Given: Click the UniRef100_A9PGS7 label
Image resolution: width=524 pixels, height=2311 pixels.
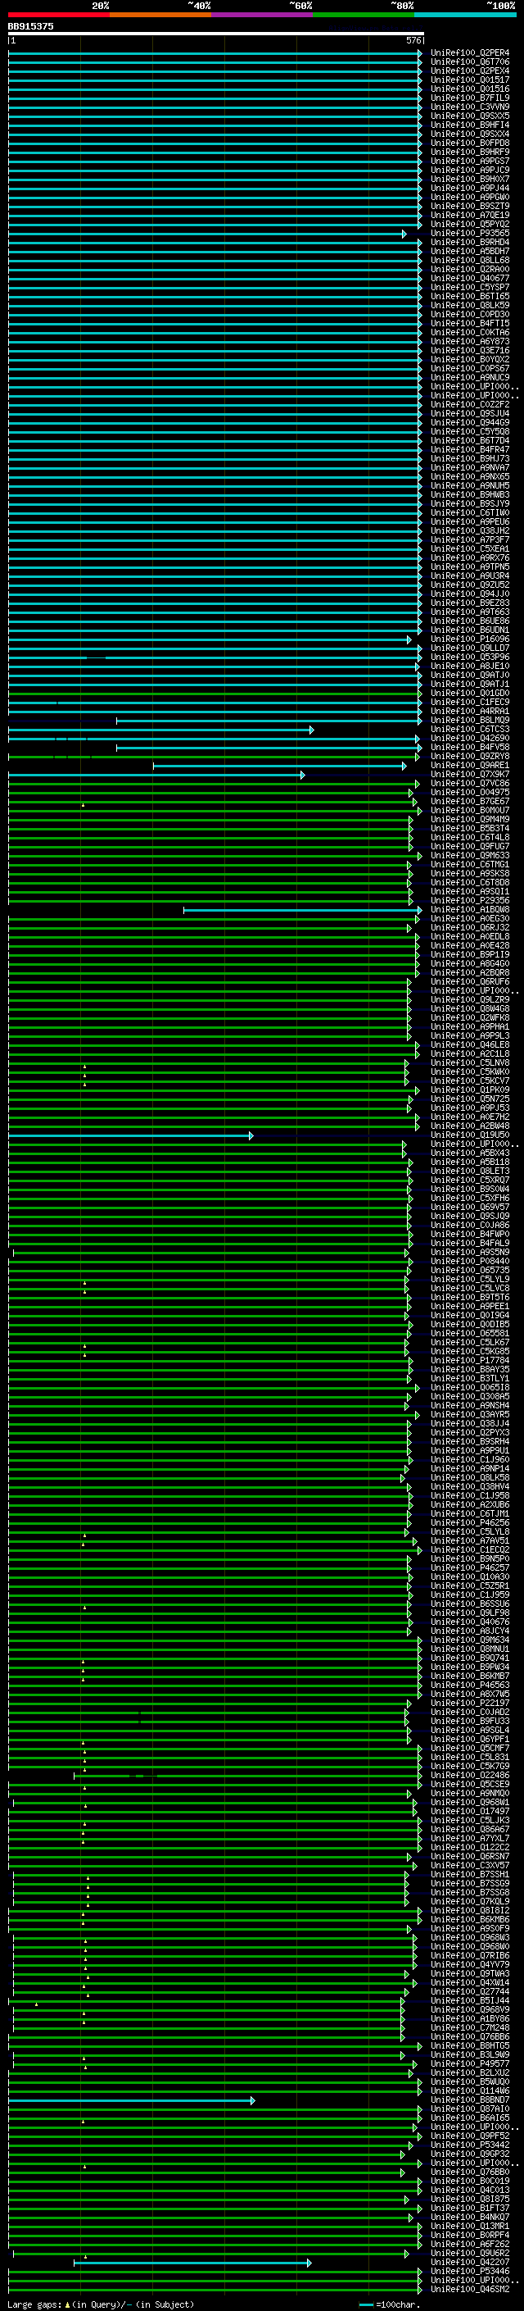Looking at the screenshot, I should 470,161.
